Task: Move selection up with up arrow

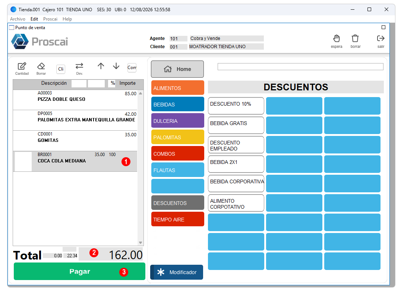Action: [101, 66]
